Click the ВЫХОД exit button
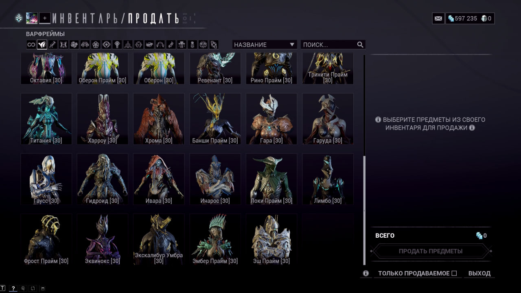 click(x=479, y=273)
